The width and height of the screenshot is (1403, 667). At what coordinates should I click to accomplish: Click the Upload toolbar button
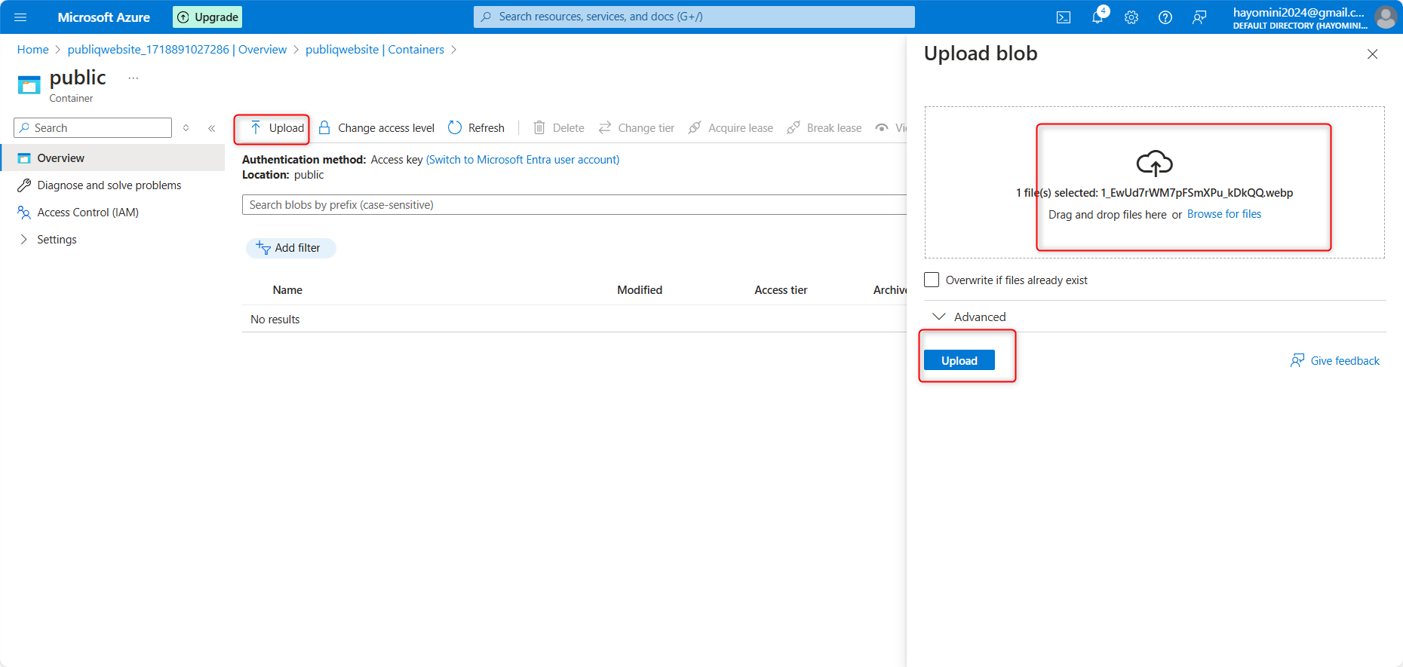pyautogui.click(x=277, y=128)
